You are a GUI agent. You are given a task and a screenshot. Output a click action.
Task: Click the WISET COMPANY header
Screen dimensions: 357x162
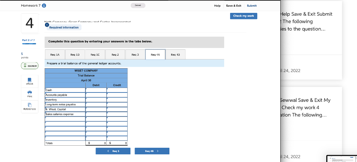[x=86, y=71]
